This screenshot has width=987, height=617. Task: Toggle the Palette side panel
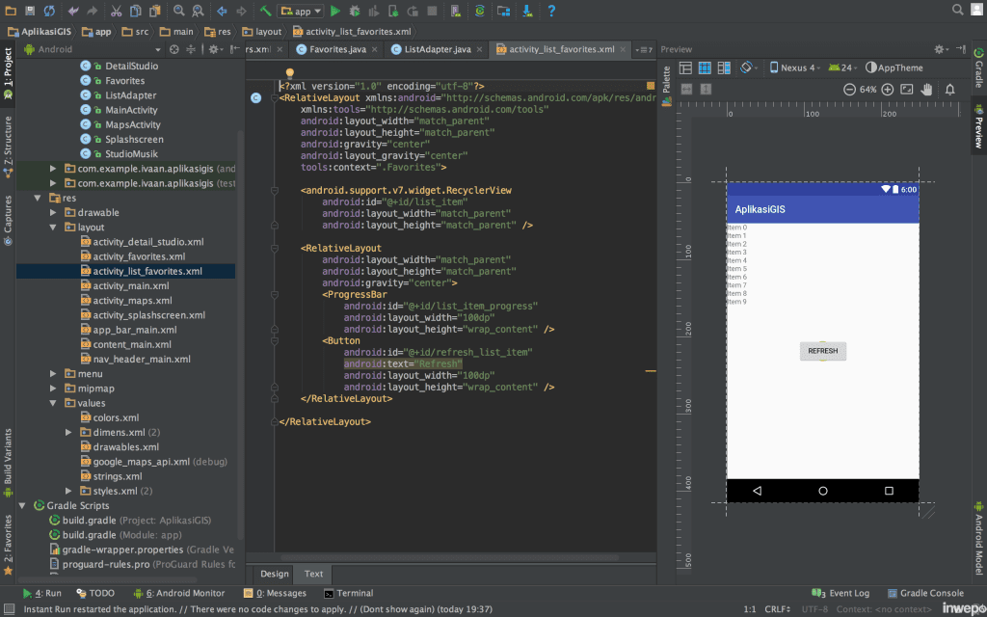click(666, 79)
